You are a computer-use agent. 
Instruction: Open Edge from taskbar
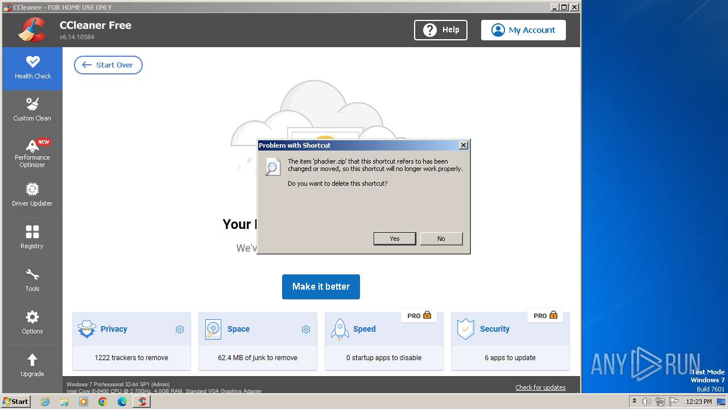point(122,402)
